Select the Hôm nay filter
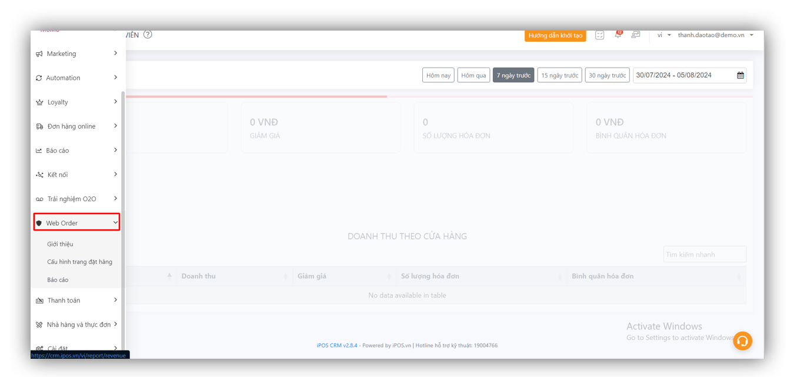The image size is (807, 377). coord(438,75)
